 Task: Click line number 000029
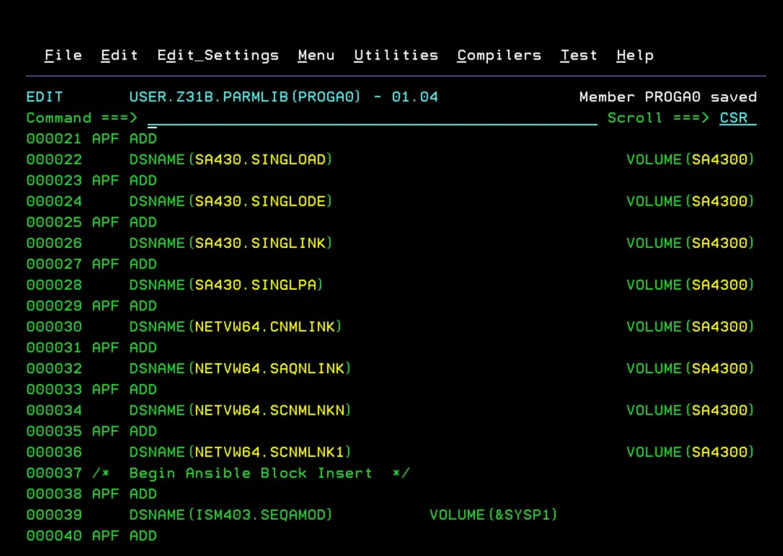(54, 306)
